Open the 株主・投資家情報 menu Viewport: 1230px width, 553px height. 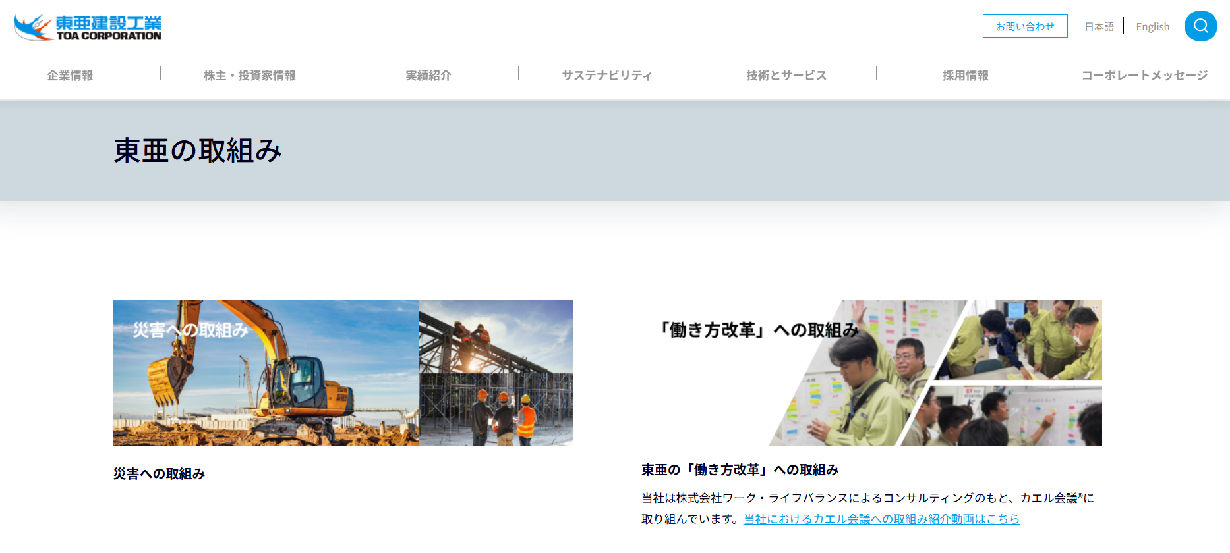[250, 75]
